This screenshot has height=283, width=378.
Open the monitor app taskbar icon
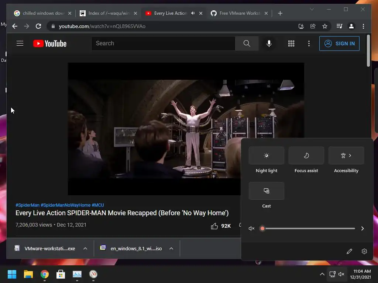(x=77, y=274)
